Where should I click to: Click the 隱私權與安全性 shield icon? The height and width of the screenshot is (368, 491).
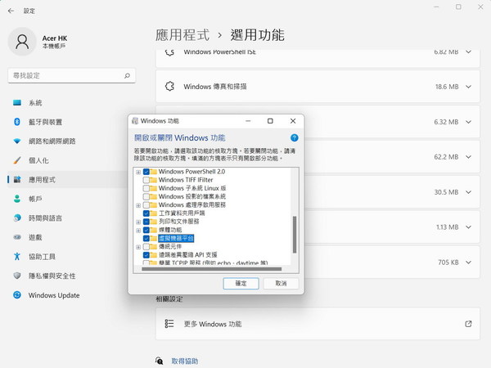pos(17,276)
